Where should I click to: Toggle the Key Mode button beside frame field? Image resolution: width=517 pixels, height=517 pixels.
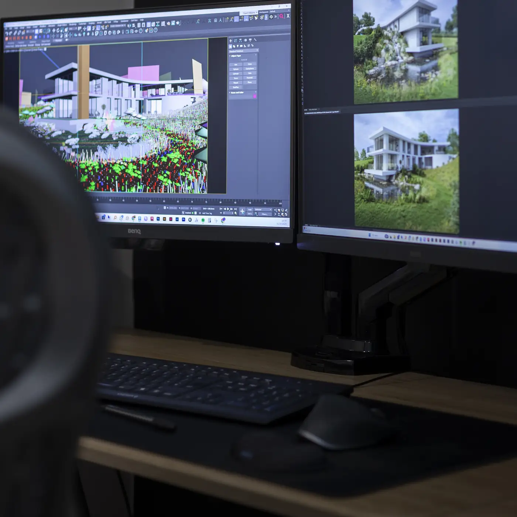(221, 213)
